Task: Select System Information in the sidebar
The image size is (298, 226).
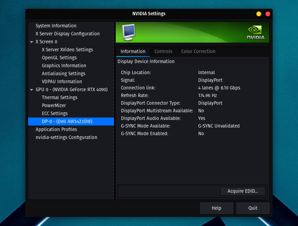Action: coord(55,26)
